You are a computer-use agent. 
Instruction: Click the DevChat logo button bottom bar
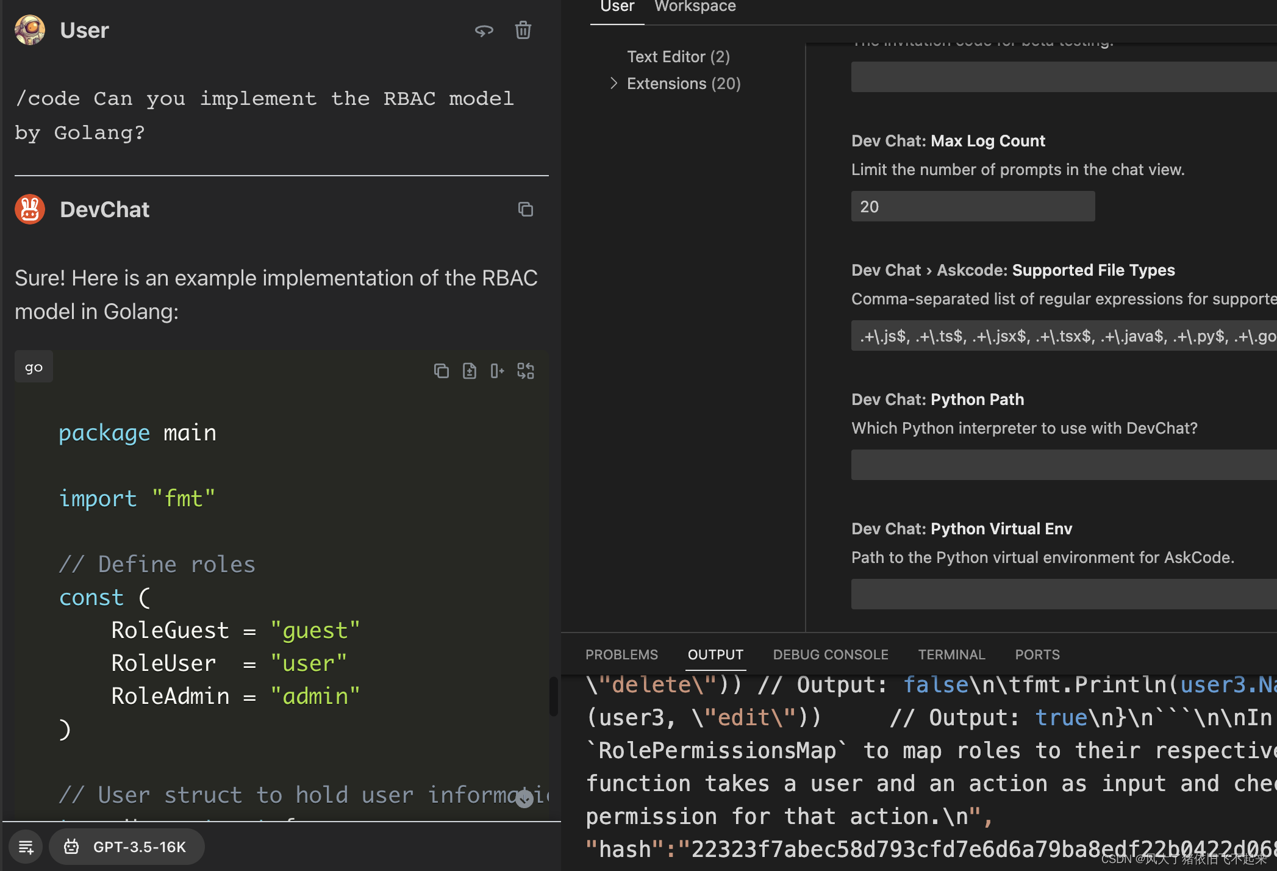pos(72,847)
